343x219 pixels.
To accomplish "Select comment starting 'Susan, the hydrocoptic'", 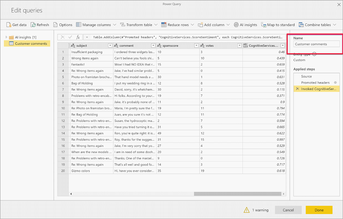I will click(135, 121).
